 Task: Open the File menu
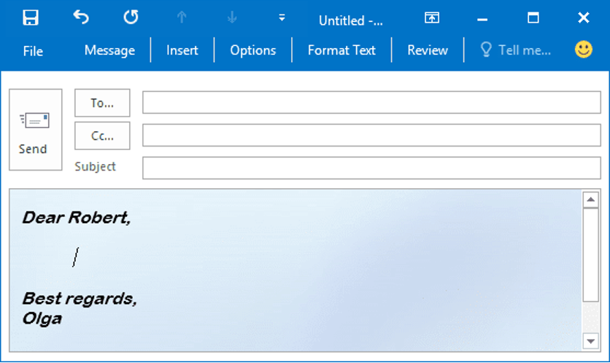33,51
